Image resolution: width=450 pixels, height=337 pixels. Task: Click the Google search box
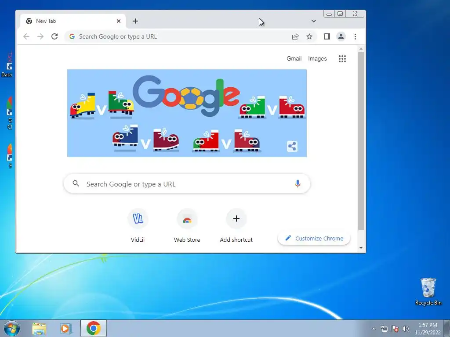187,184
